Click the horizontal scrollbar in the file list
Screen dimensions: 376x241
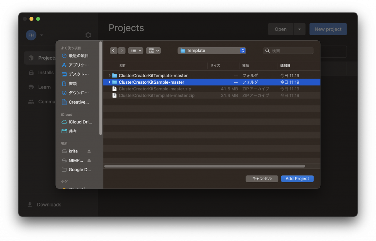205,166
